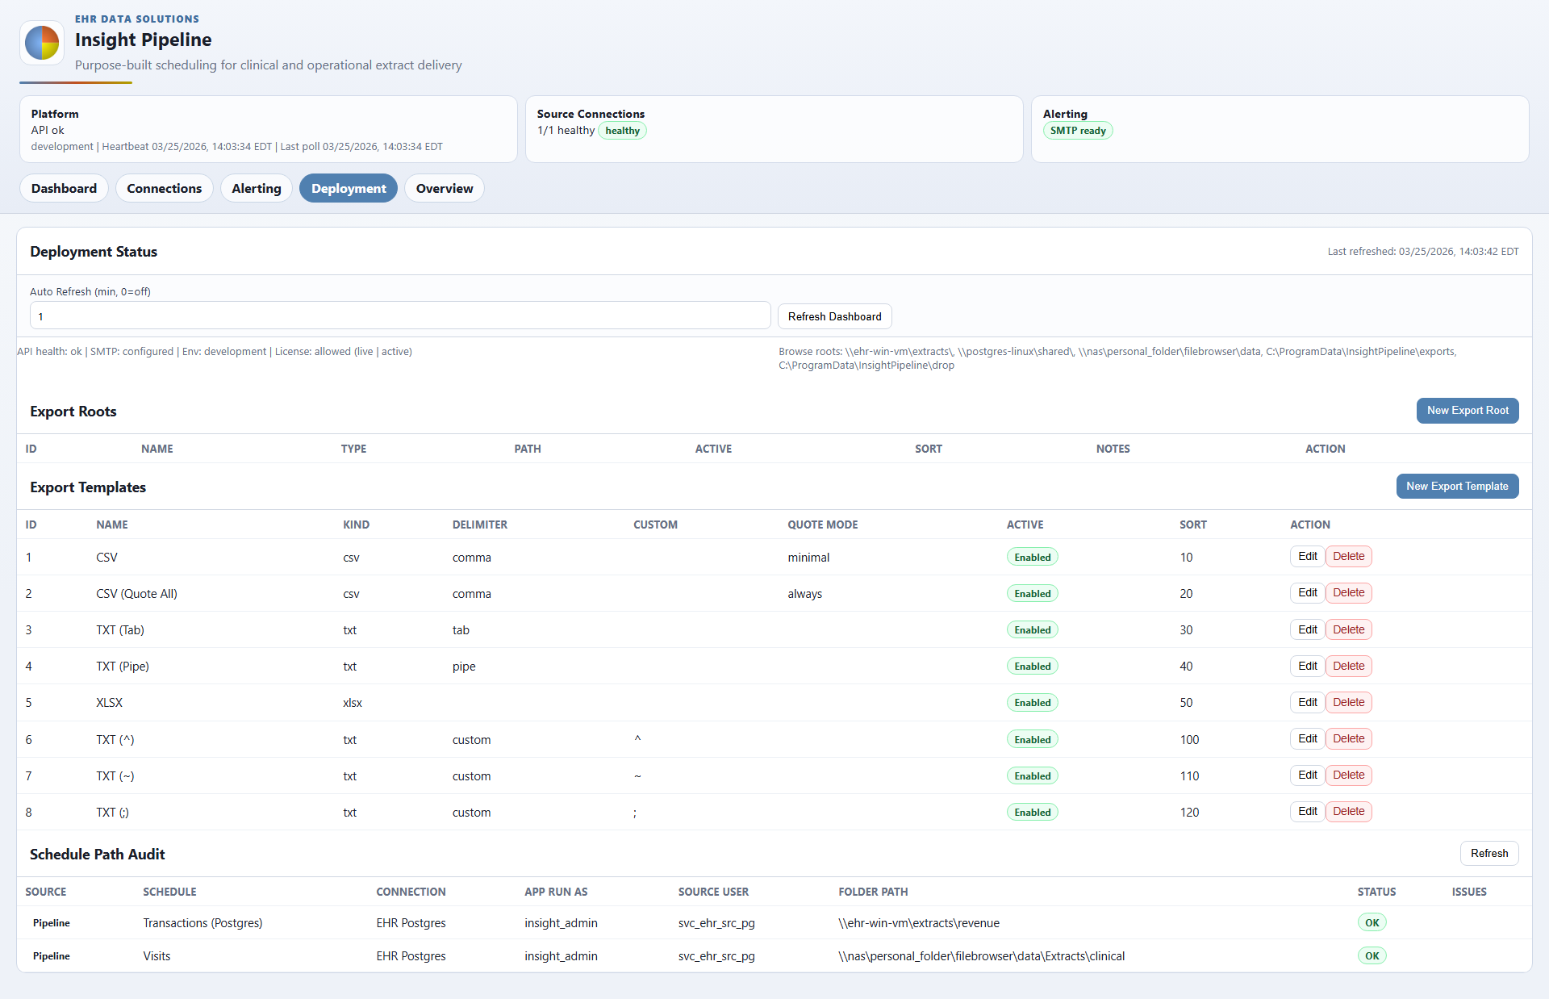Click the healthy badge under Source Connections
Viewport: 1549px width, 999px height.
tap(621, 130)
